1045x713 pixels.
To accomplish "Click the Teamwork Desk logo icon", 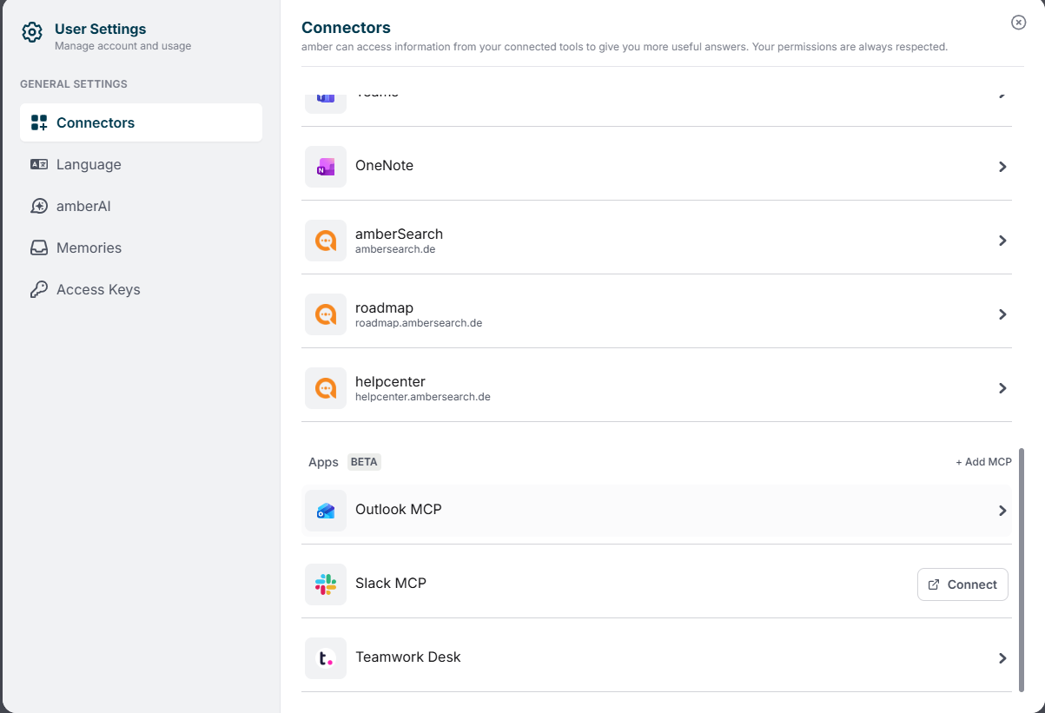I will [x=326, y=658].
